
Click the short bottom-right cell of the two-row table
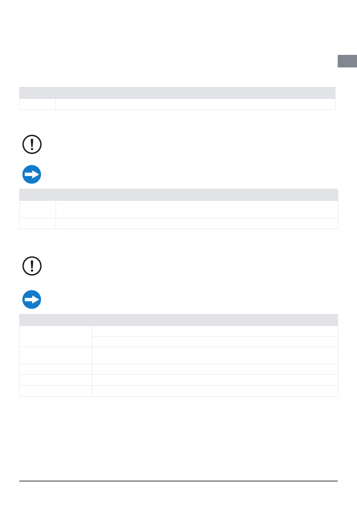tap(197, 223)
